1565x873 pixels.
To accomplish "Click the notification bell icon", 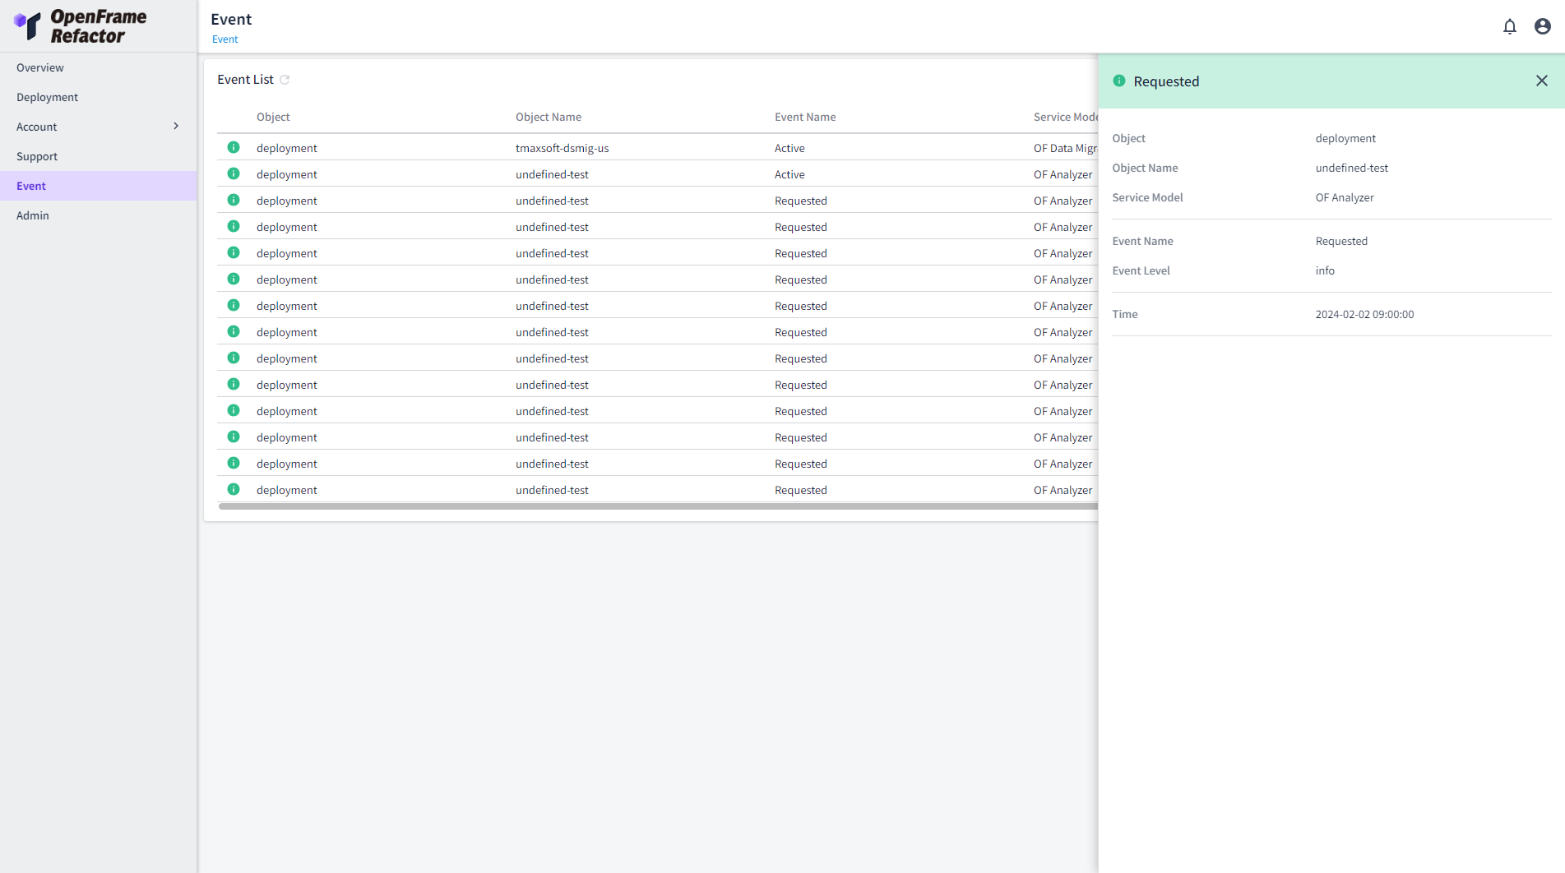I will pyautogui.click(x=1509, y=26).
